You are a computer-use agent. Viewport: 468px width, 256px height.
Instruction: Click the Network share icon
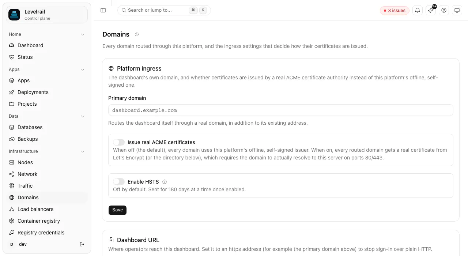point(12,174)
